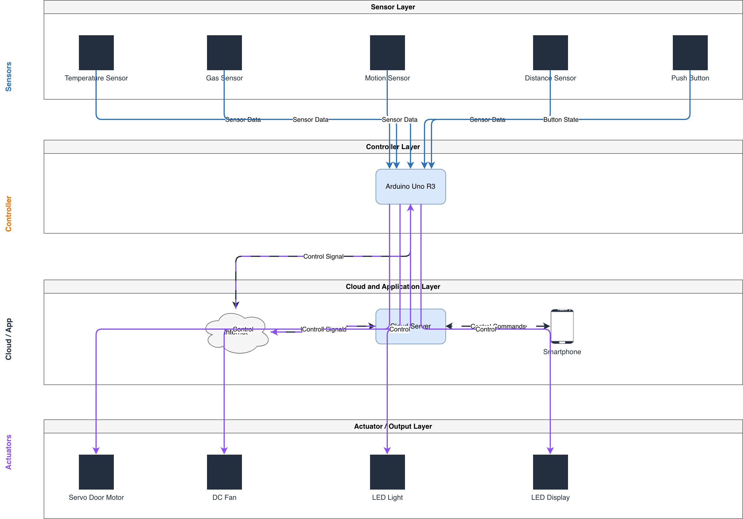Click the Servo Door Motor caption text
The image size is (743, 519).
pyautogui.click(x=96, y=498)
